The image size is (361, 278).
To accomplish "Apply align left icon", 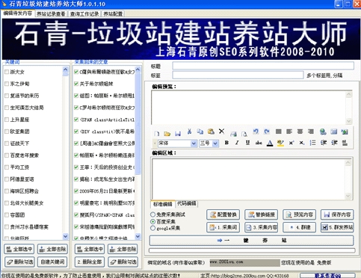I will pyautogui.click(x=289, y=132).
